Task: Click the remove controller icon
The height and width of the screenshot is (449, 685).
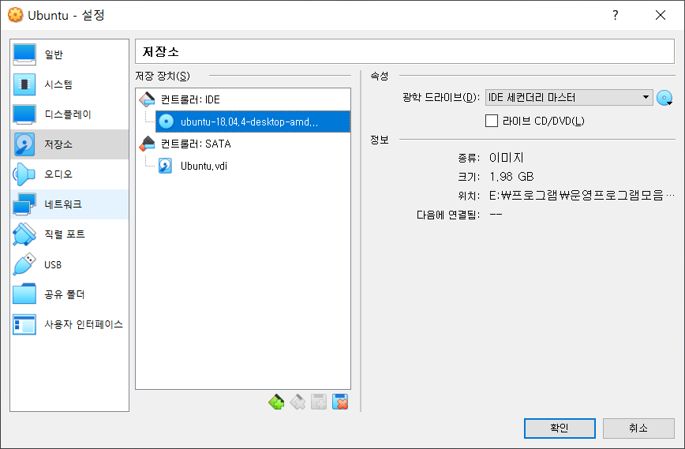Action: (298, 402)
